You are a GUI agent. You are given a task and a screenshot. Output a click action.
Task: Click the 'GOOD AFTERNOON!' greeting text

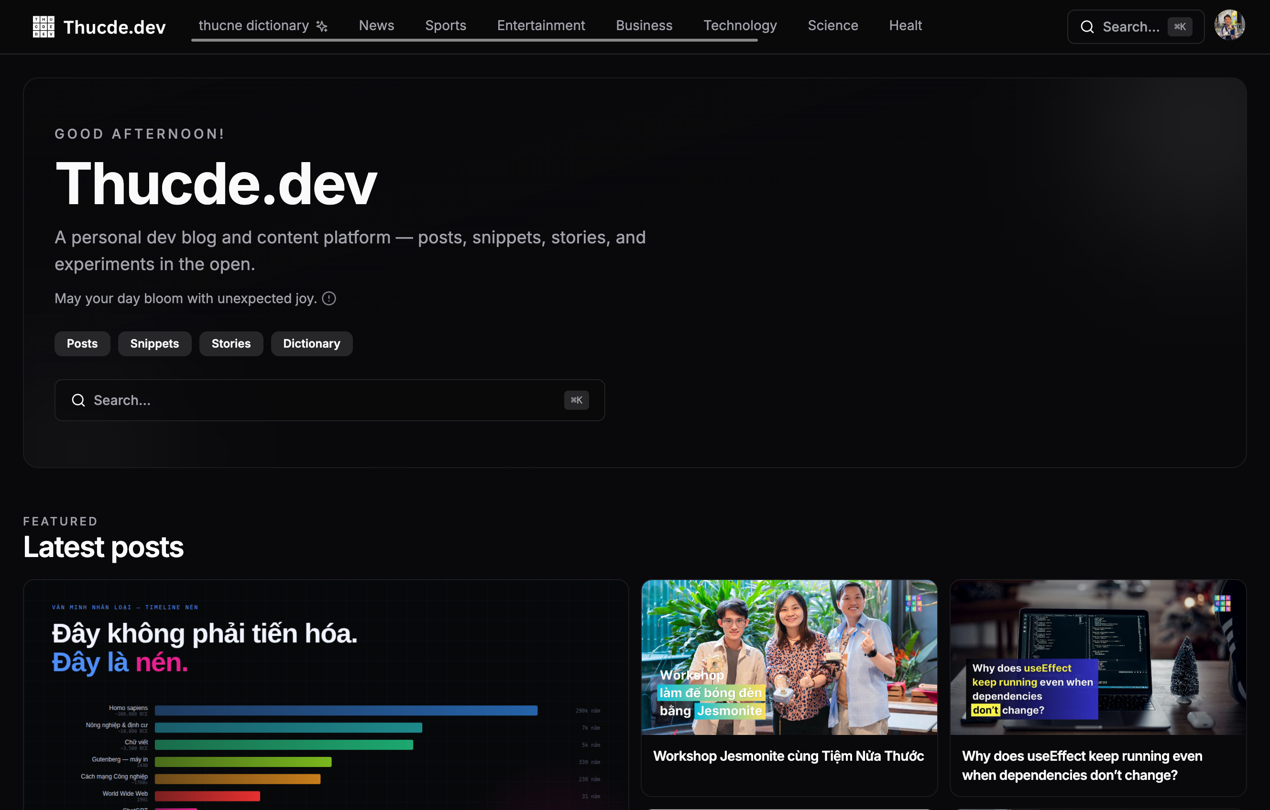[140, 134]
